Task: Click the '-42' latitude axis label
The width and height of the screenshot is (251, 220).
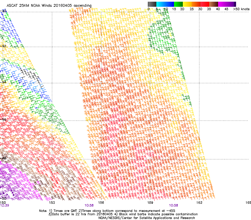Action: (3, 46)
